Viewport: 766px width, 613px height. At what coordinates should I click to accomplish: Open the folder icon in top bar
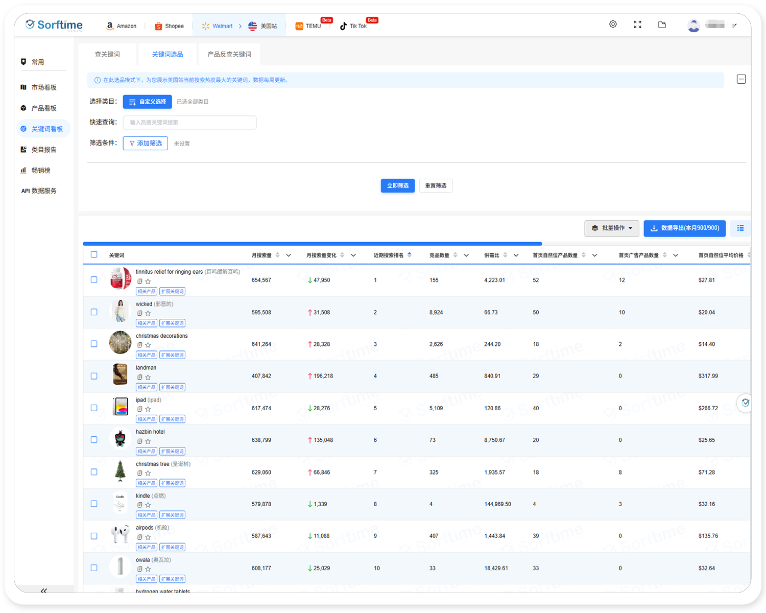click(662, 25)
